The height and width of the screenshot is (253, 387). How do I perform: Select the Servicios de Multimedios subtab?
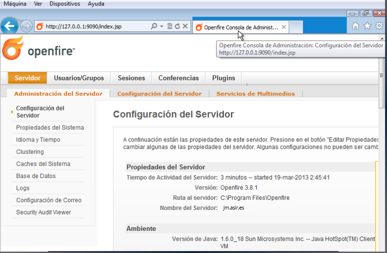[255, 94]
